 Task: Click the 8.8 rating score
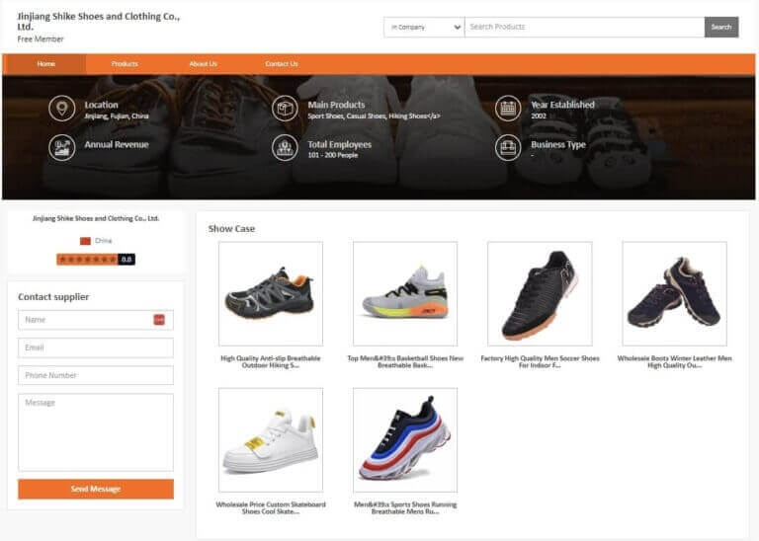(x=126, y=260)
